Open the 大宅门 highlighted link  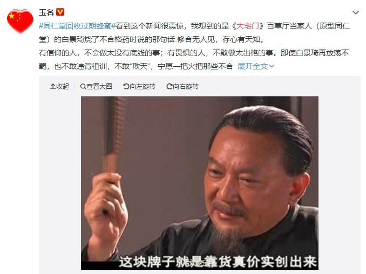[248, 26]
